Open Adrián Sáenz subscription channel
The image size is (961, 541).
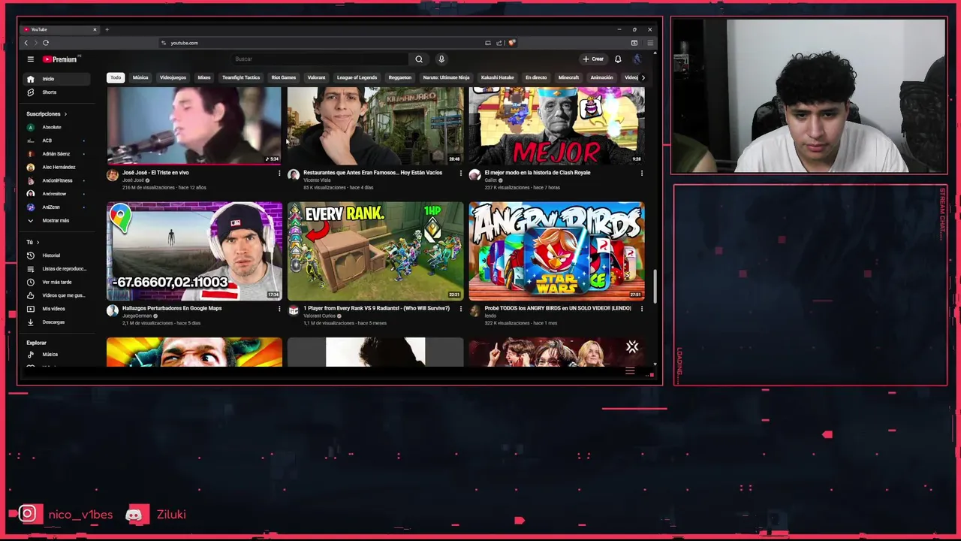coord(58,154)
